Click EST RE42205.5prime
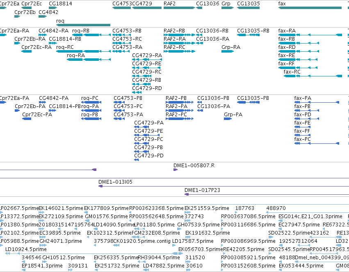 tap(244, 249)
